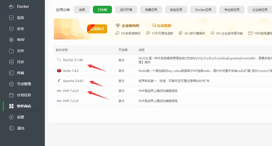The width and height of the screenshot is (272, 146).
Task: Click the Docker whale icon in sidebar
Action: pyautogui.click(x=11, y=7)
